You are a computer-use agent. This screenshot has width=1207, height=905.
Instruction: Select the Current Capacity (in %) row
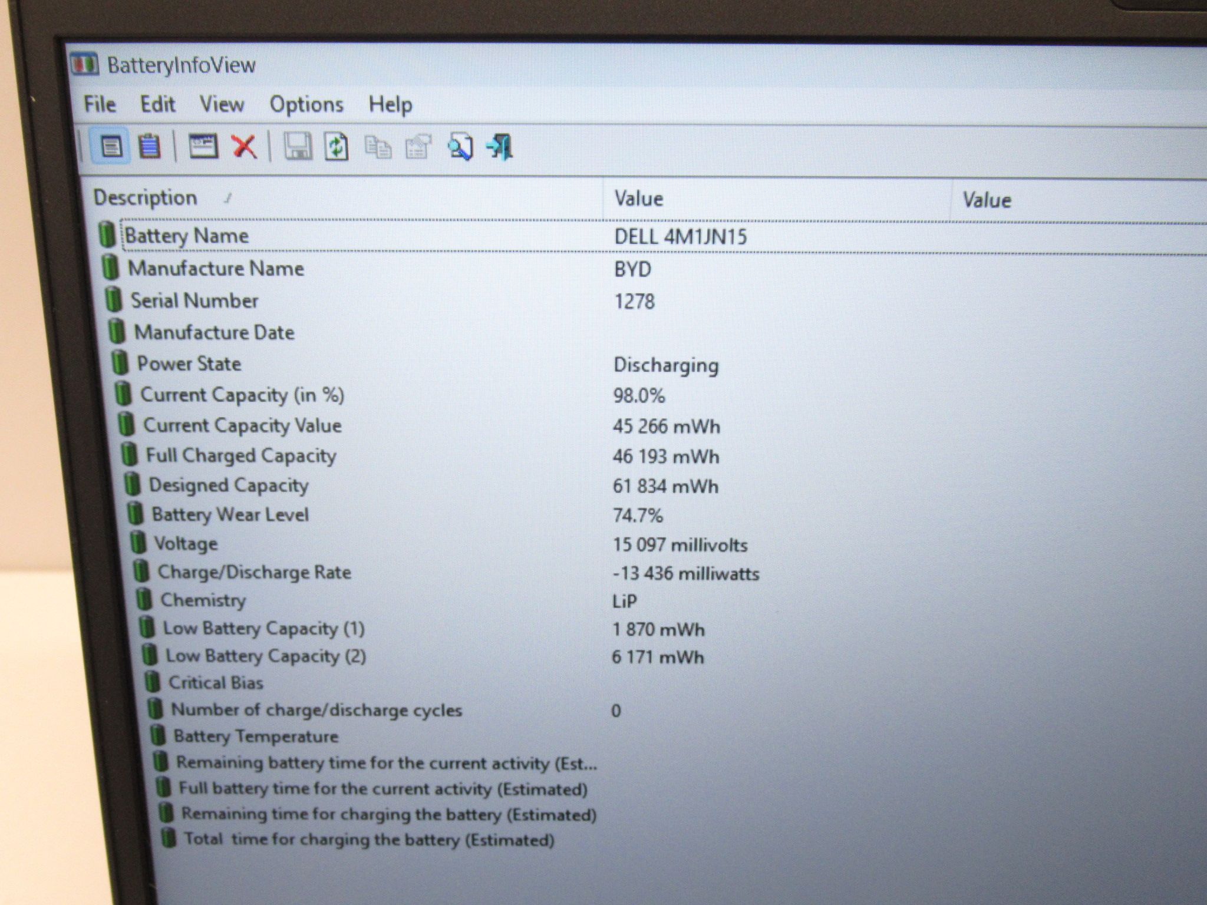click(660, 395)
